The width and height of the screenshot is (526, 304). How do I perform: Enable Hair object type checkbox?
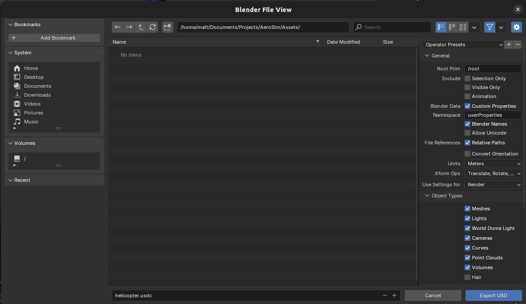pyautogui.click(x=467, y=277)
